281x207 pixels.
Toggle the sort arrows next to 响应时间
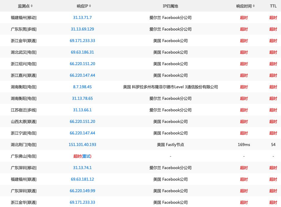254,6
